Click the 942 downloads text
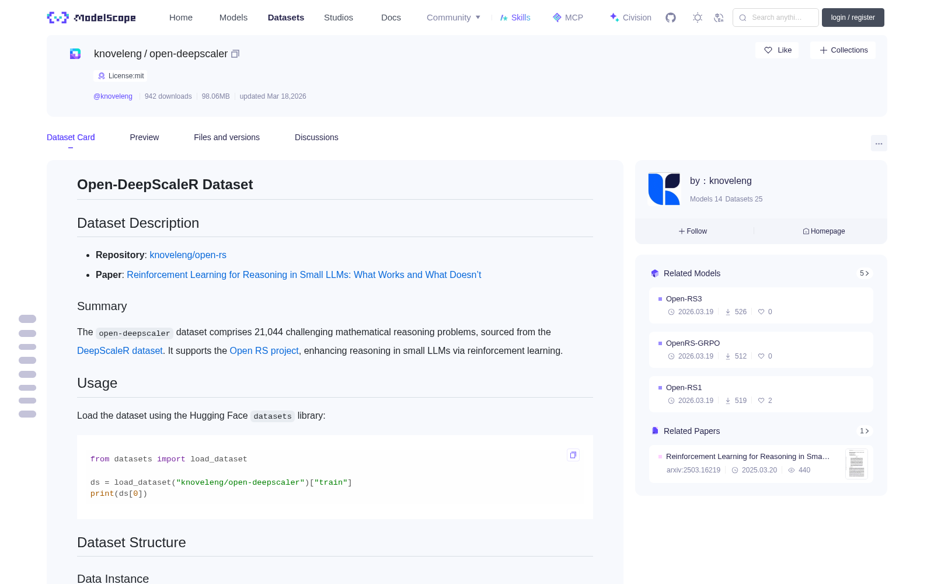 [168, 96]
